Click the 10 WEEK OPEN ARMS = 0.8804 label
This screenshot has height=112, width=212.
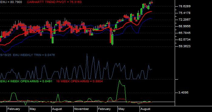[79, 81]
